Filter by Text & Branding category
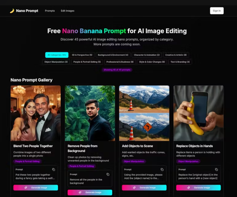 [x=180, y=62]
